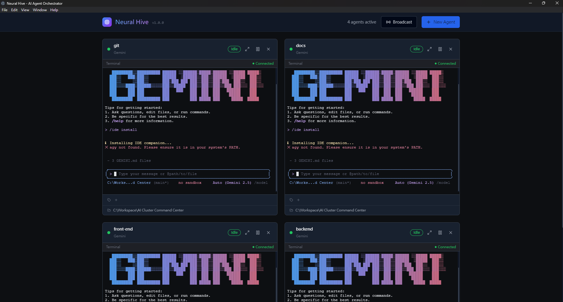Click the expand icon on front-end panel
Image resolution: width=563 pixels, height=302 pixels.
247,233
